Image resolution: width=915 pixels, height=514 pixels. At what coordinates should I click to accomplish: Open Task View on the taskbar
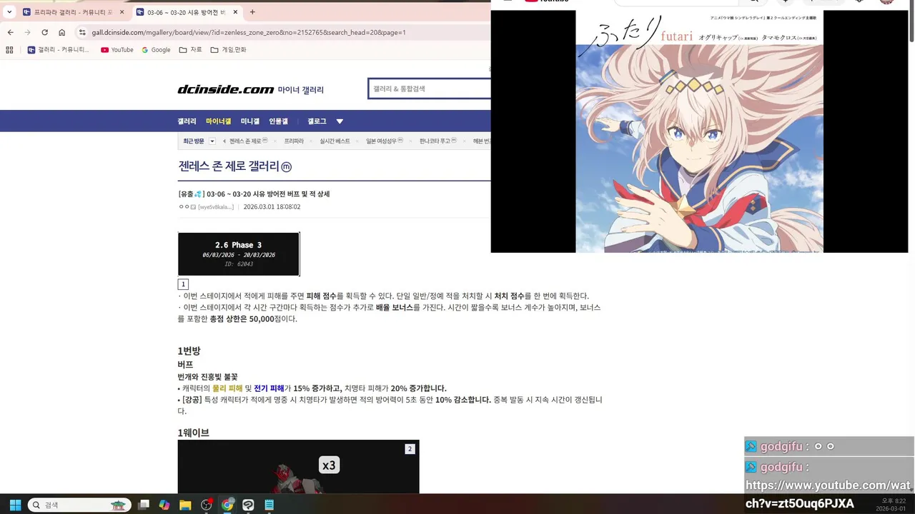pyautogui.click(x=144, y=505)
